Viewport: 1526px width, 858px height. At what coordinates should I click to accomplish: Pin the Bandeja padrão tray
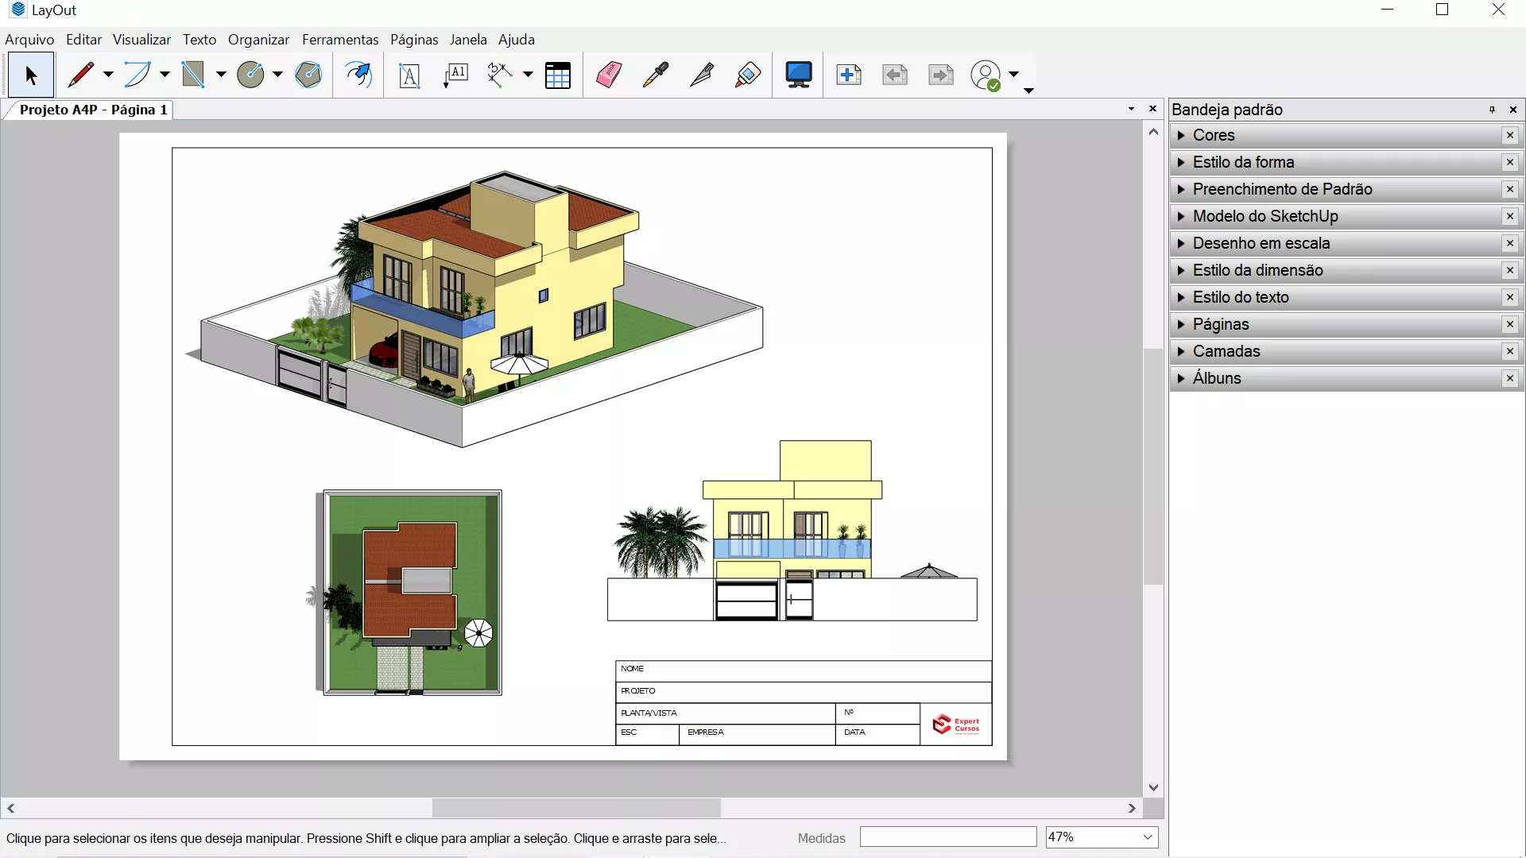coord(1492,110)
